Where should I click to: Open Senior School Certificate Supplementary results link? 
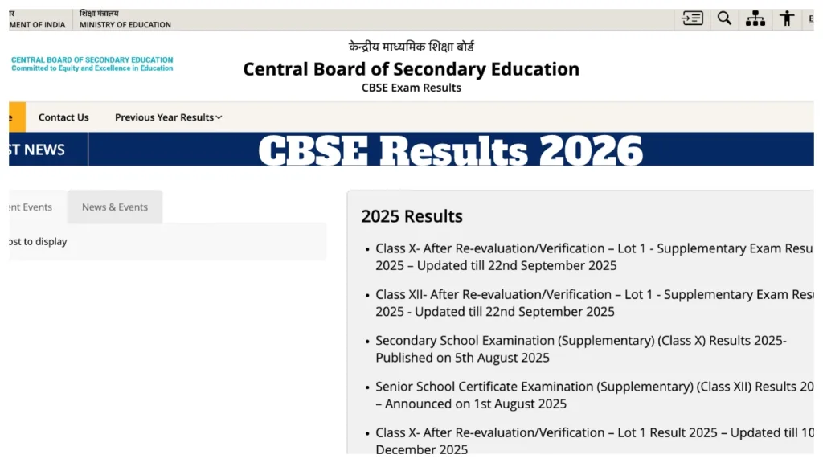pos(593,395)
